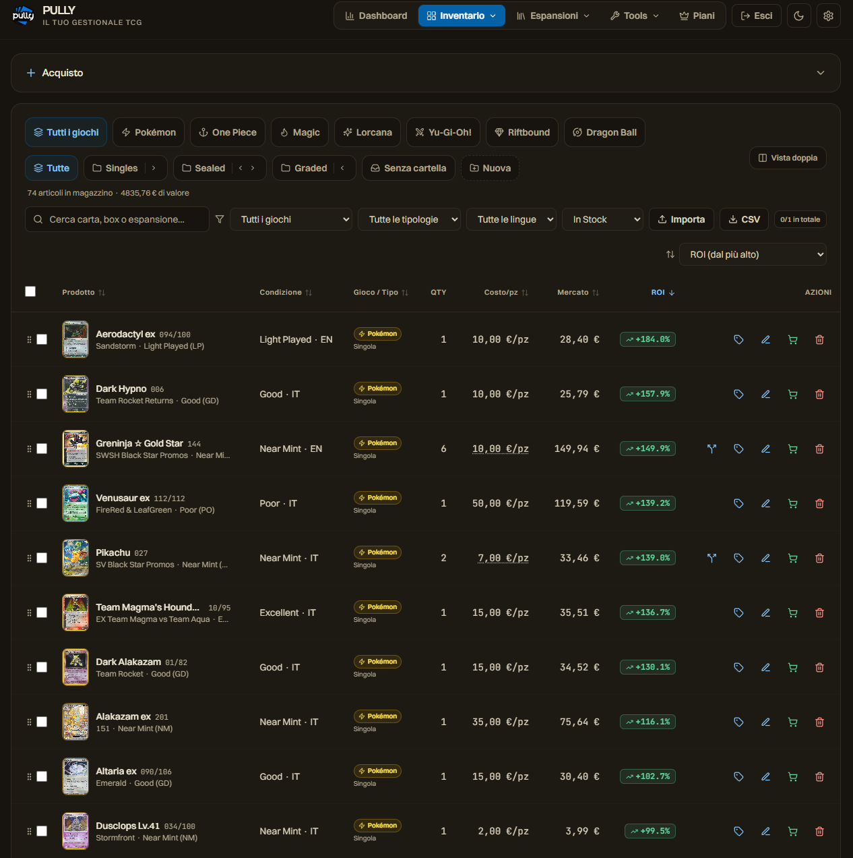Open the Espansioni menu
853x858 pixels.
(x=553, y=16)
